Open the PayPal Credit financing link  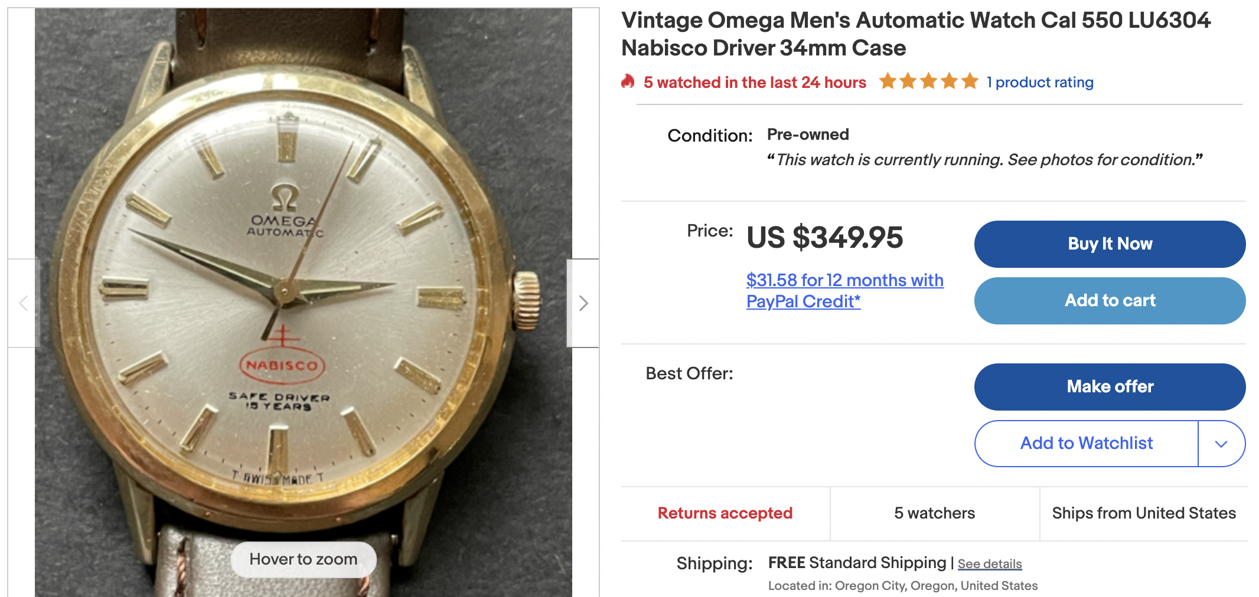click(x=844, y=291)
